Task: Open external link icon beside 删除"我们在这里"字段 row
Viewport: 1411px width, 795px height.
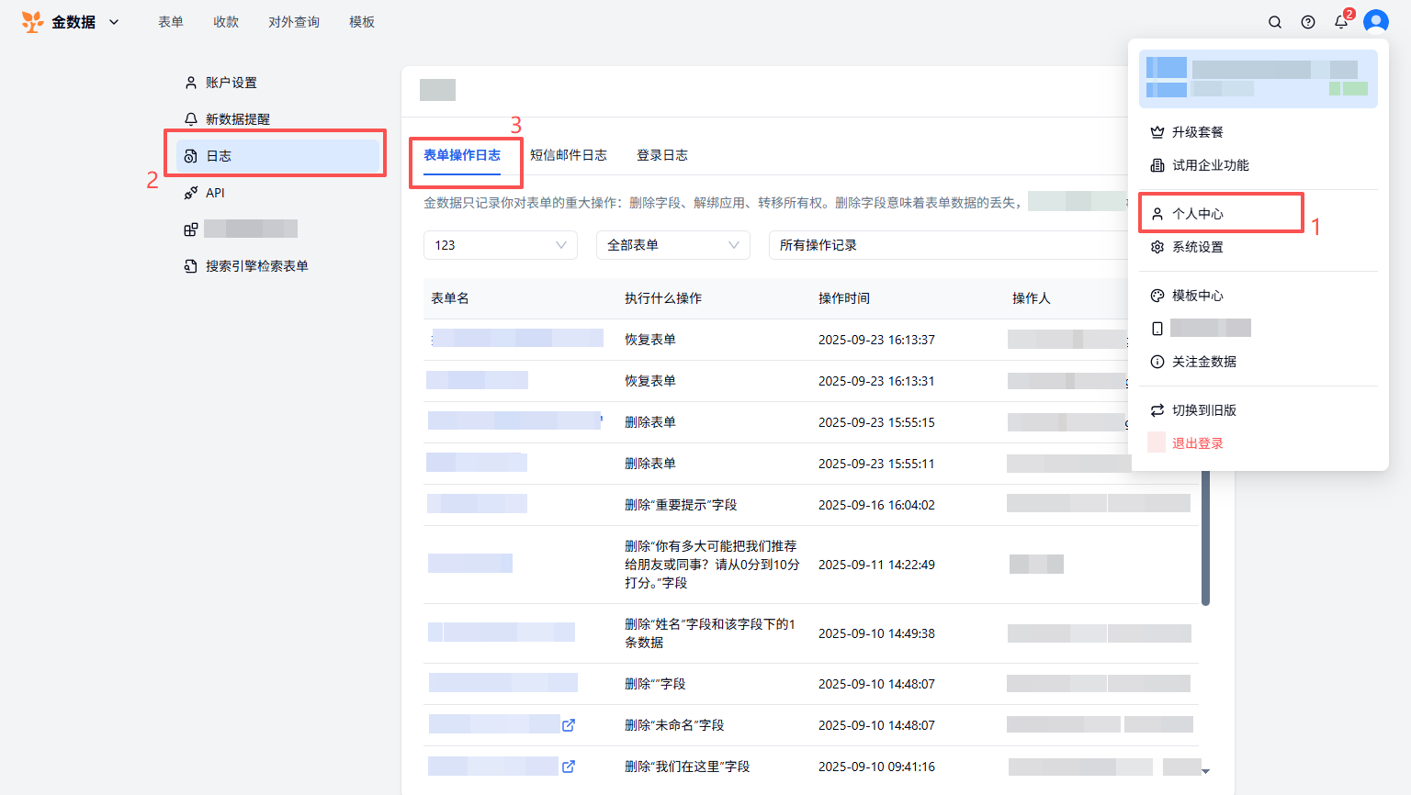Action: (569, 767)
